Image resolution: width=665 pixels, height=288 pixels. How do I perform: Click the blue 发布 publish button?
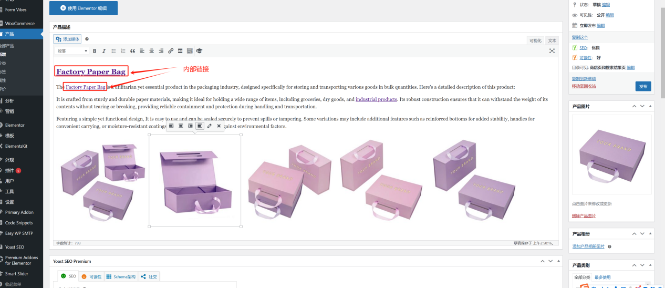(643, 86)
